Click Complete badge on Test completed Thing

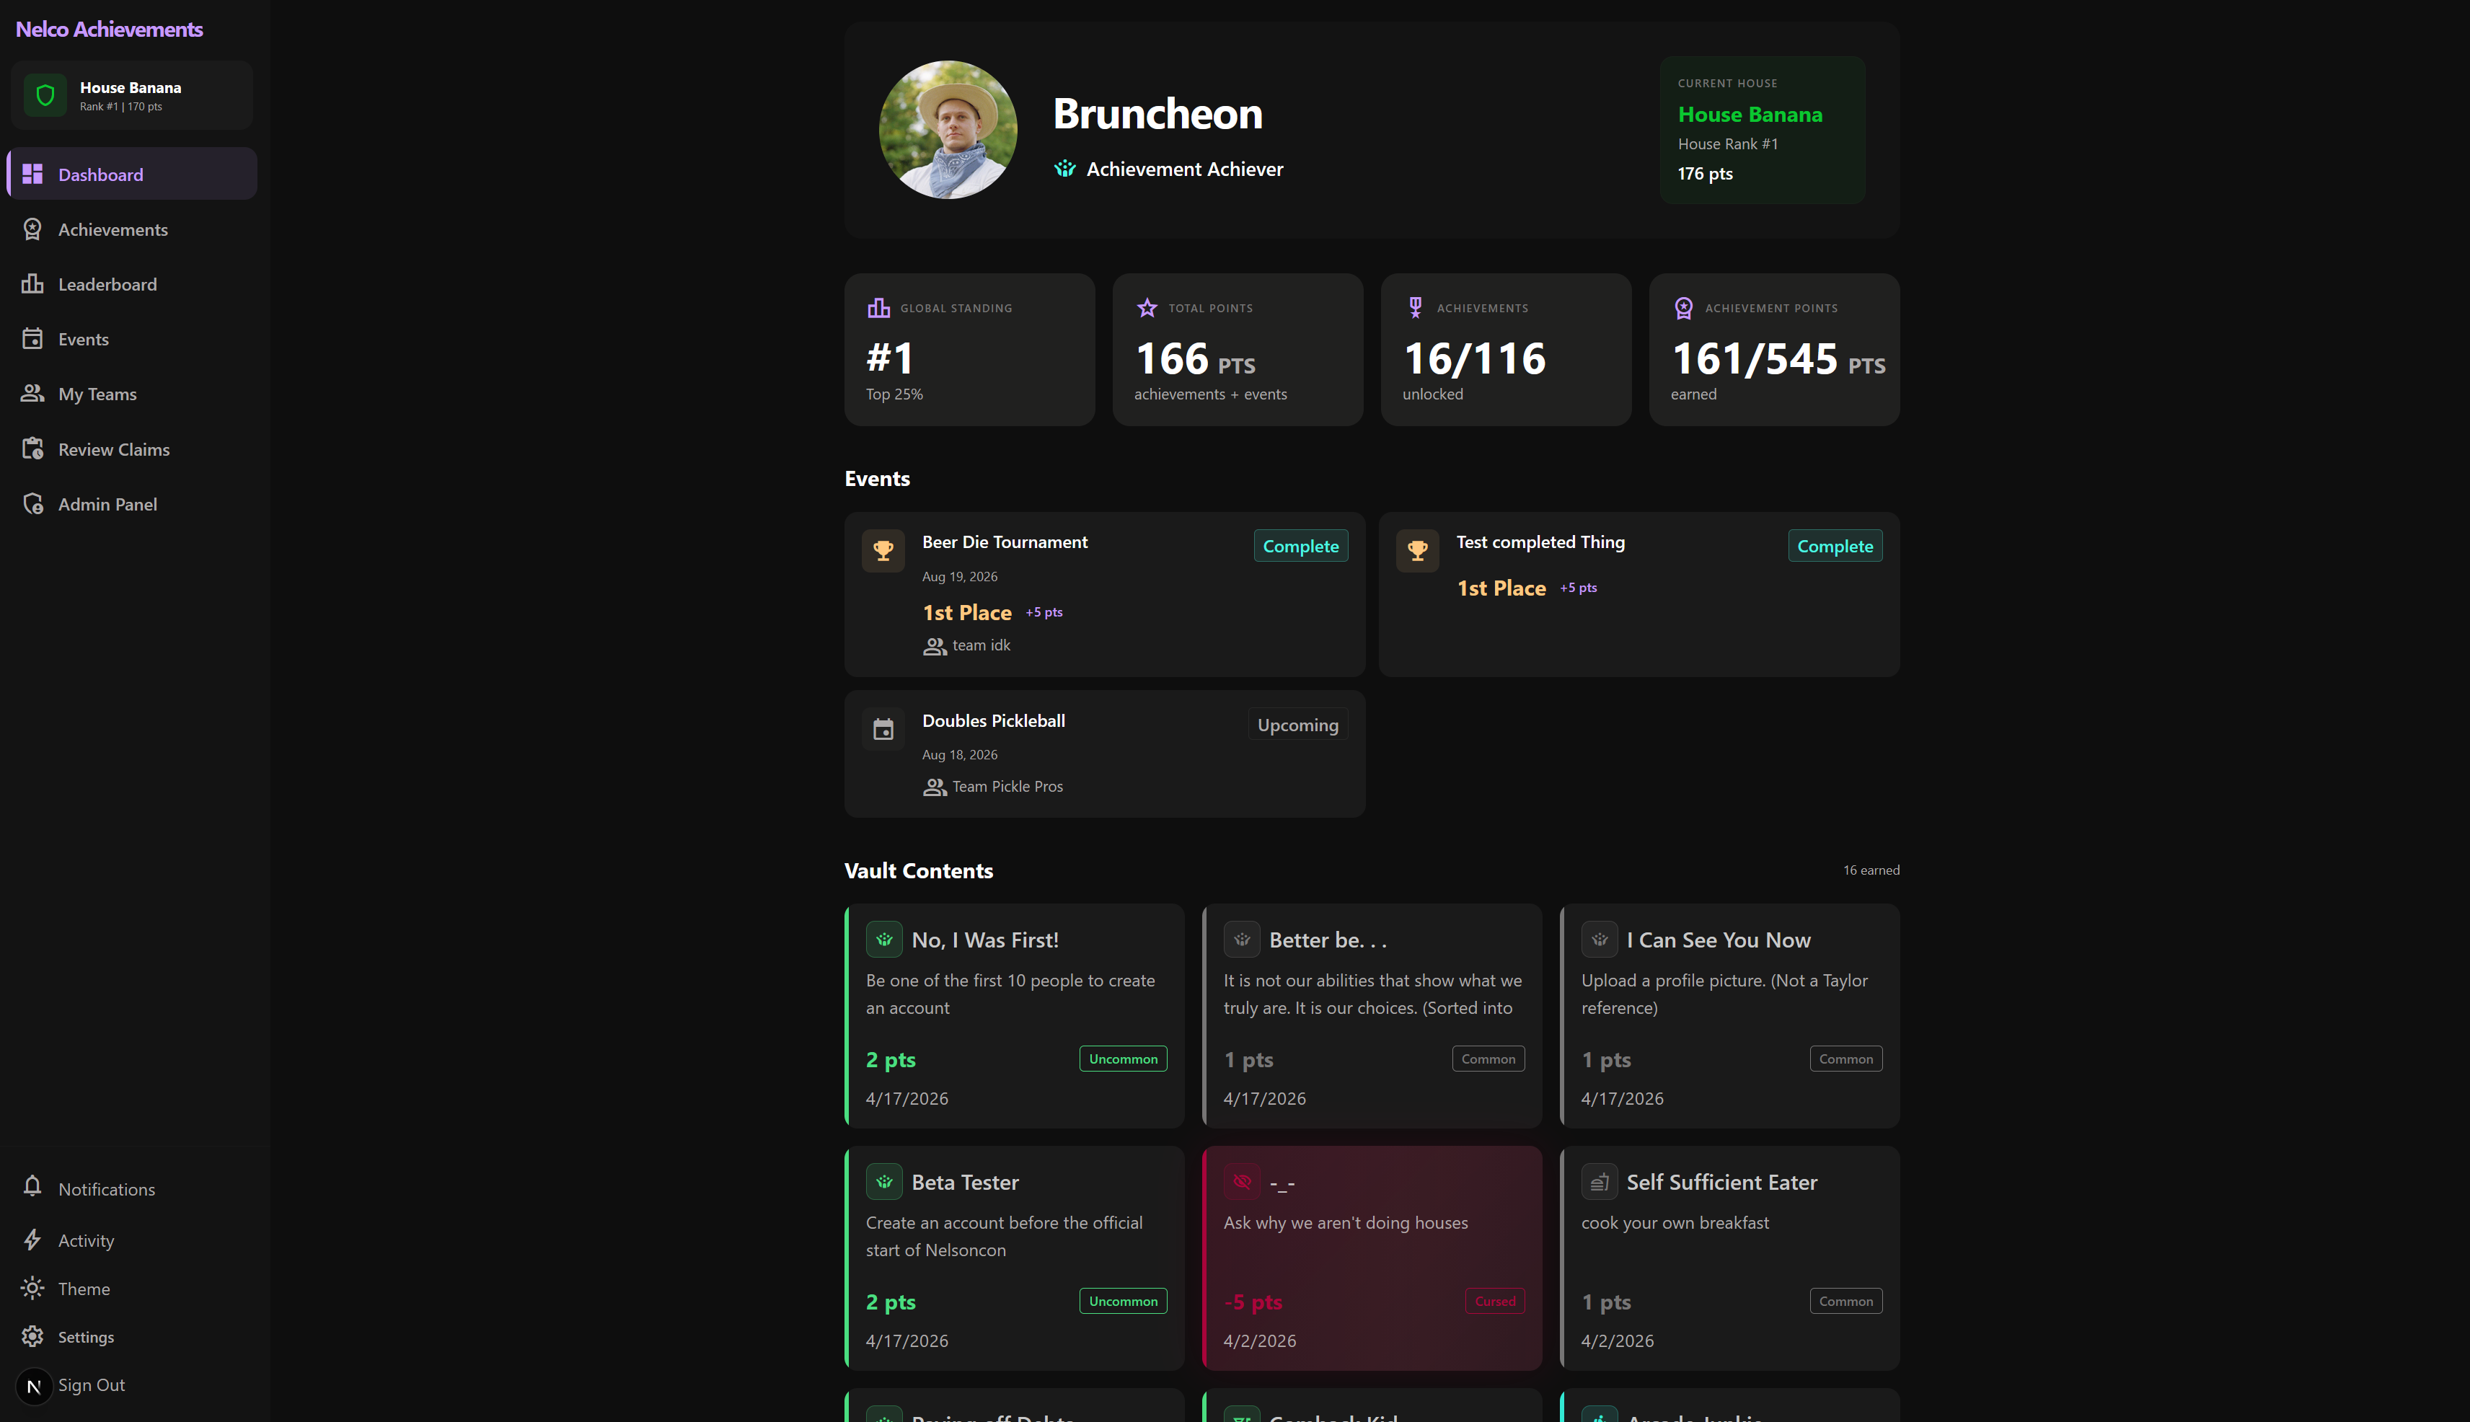click(1835, 545)
